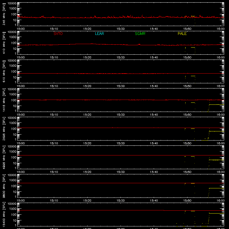Select the 610 MHz [SFU] axis title
The height and width of the screenshot is (229, 229).
(4, 71)
